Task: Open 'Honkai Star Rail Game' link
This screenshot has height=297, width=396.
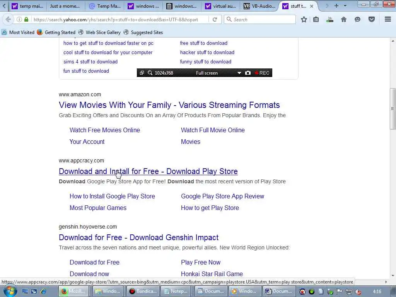Action: [212, 274]
